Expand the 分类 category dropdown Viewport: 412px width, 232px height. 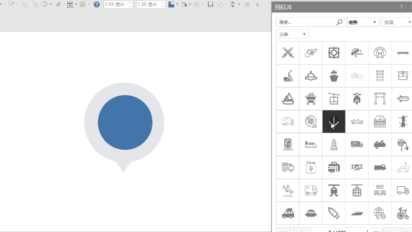(293, 34)
